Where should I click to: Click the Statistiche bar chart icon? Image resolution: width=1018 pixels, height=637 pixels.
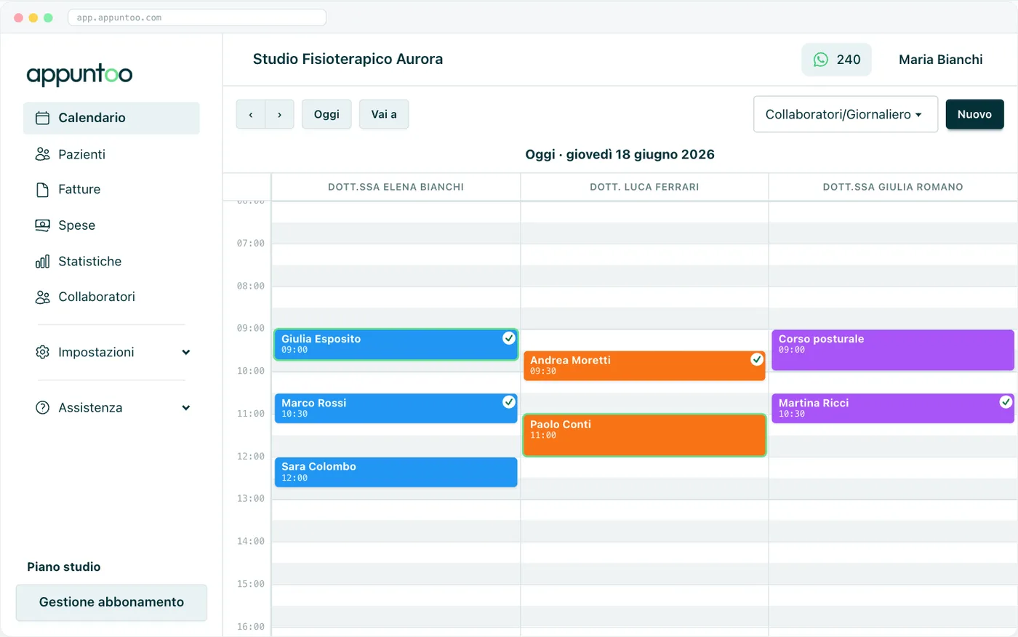43,261
